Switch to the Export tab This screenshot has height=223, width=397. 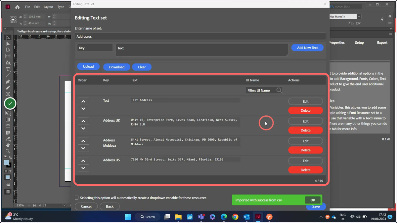[x=382, y=43]
